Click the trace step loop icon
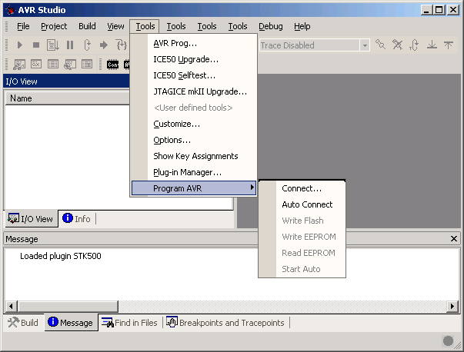Image resolution: width=464 pixels, height=352 pixels. tap(414, 45)
